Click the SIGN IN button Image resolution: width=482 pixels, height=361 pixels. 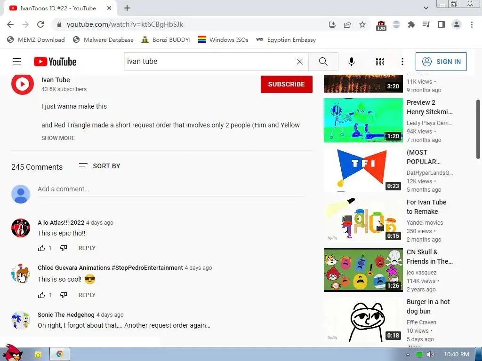[441, 62]
